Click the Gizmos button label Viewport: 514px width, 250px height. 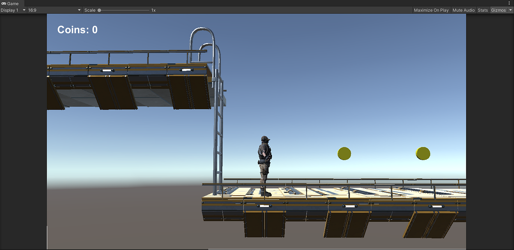[498, 10]
